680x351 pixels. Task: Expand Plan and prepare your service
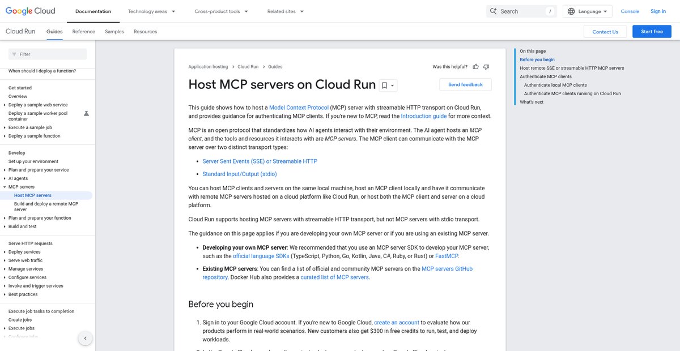[5, 170]
